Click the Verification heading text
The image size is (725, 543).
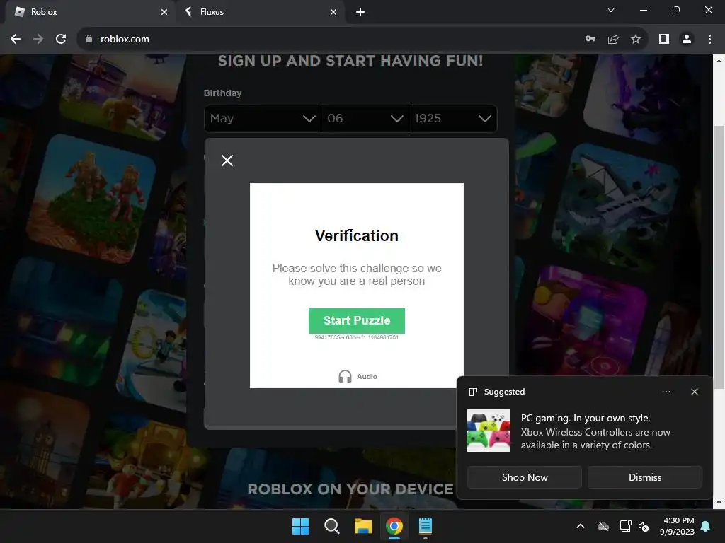[357, 235]
